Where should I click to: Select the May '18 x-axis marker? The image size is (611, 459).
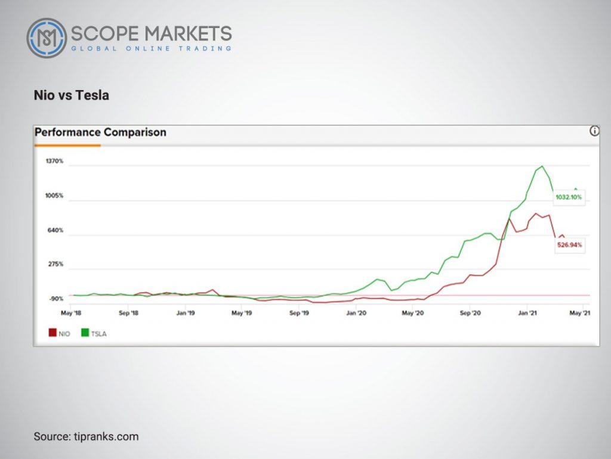tap(71, 313)
